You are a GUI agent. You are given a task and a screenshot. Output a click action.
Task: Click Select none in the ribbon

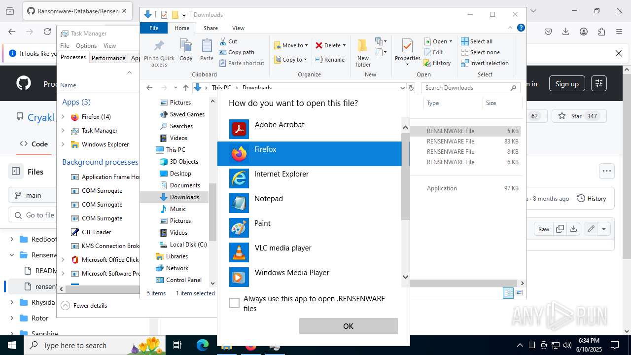480,52
